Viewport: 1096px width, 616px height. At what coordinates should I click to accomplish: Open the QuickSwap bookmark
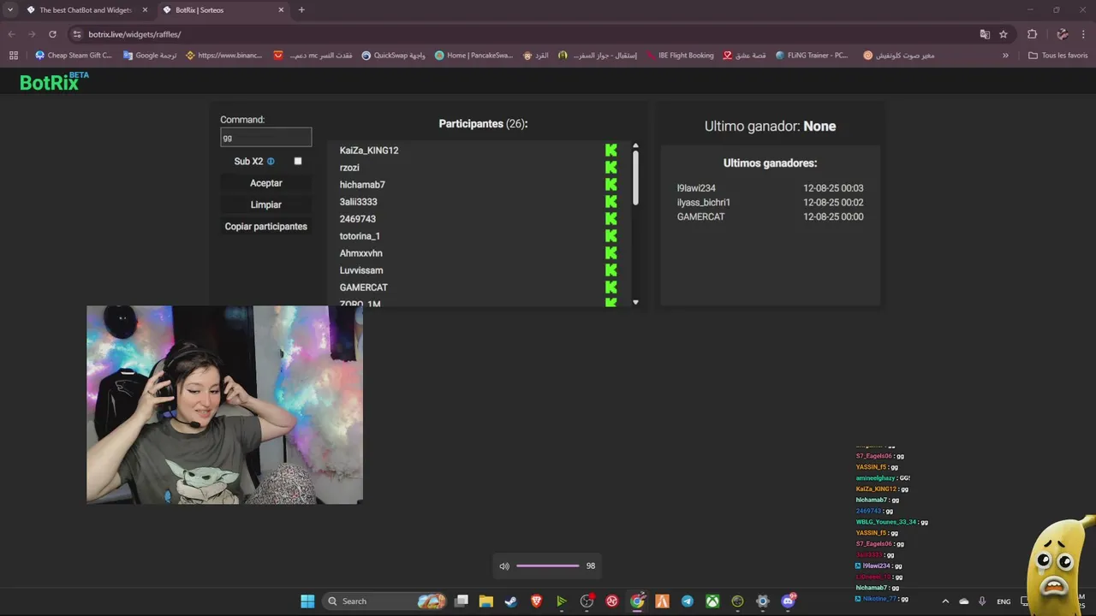coord(393,56)
